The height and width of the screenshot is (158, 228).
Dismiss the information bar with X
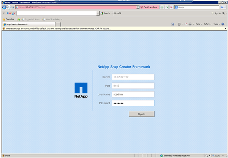[225, 28]
